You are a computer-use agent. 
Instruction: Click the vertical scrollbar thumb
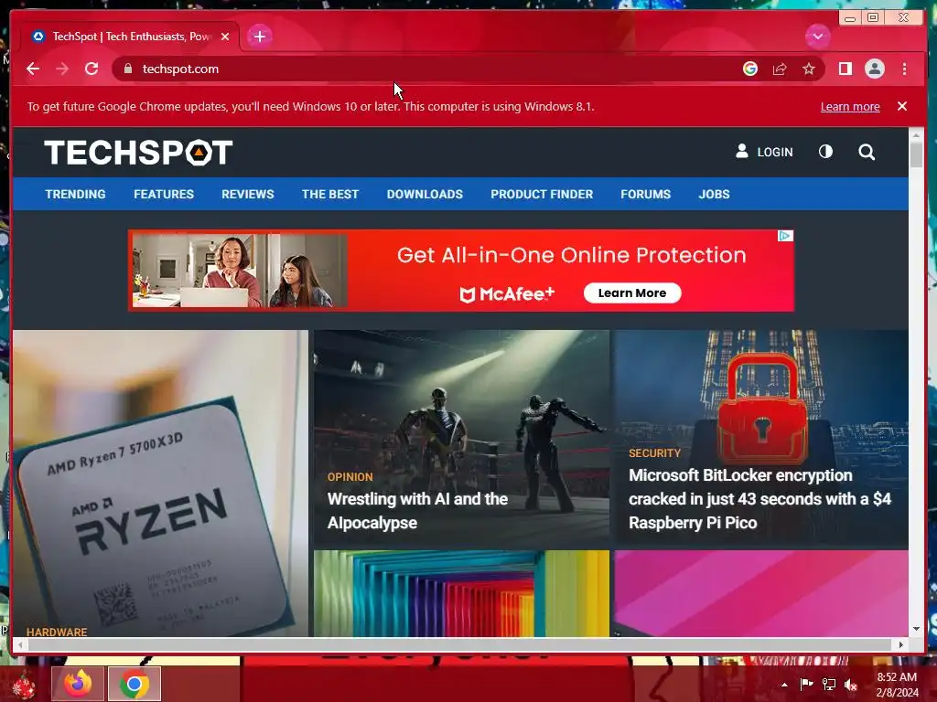click(x=916, y=154)
